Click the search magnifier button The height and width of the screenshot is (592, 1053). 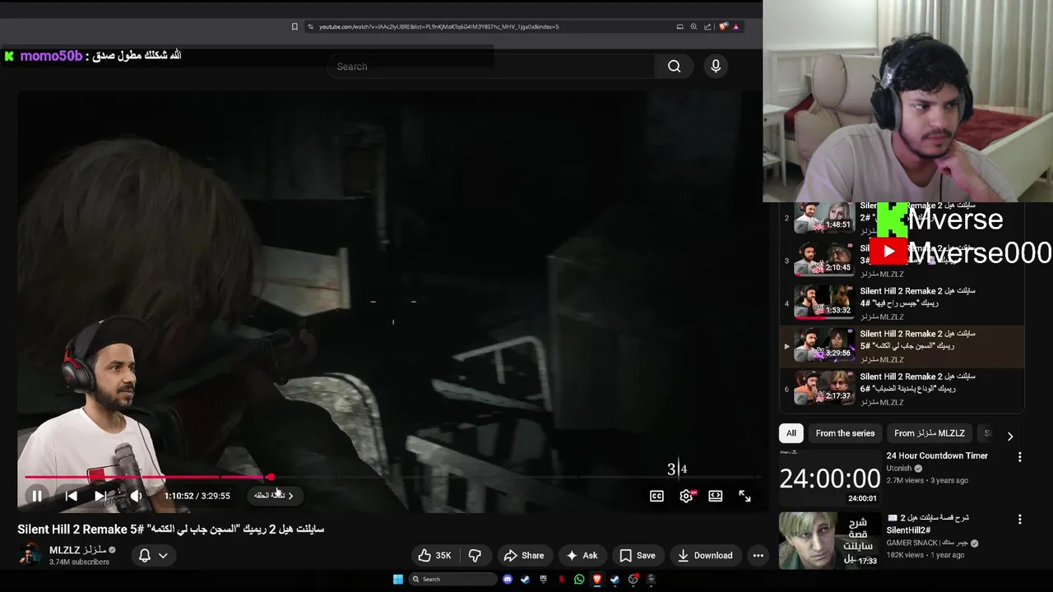(675, 67)
